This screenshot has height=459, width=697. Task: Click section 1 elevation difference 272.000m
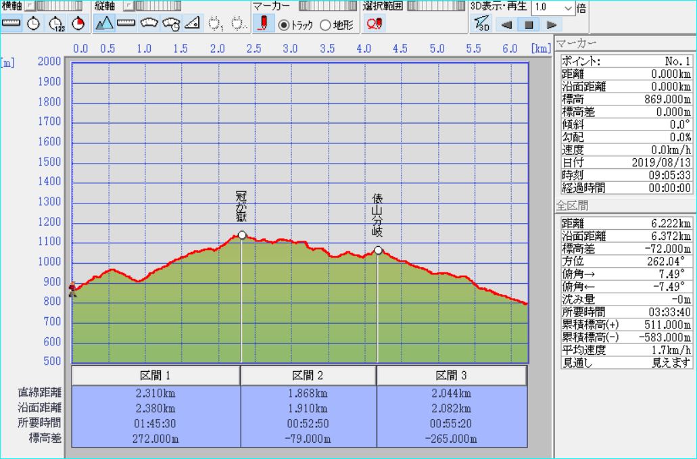[155, 439]
